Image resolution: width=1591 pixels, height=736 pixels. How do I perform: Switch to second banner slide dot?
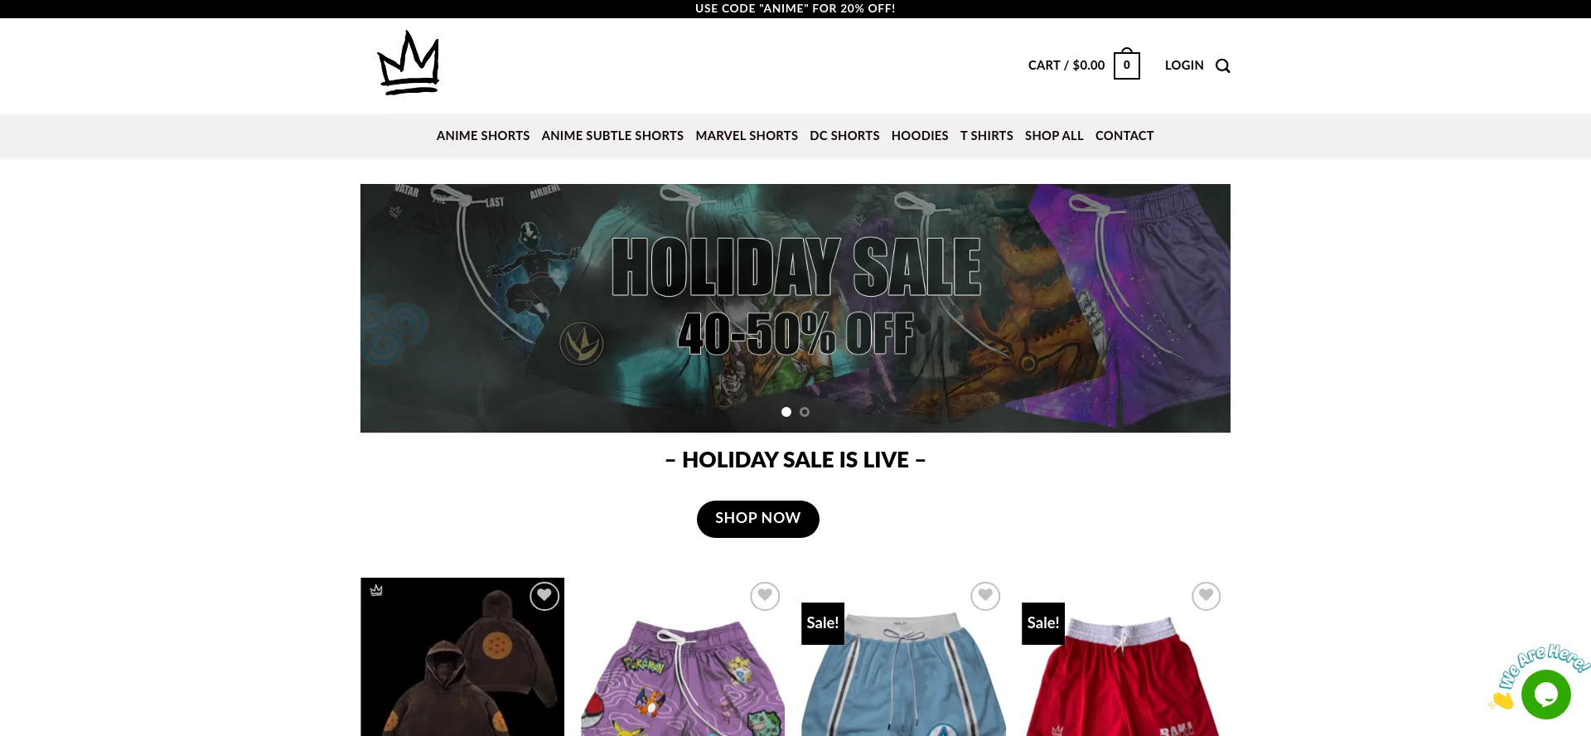pyautogui.click(x=805, y=412)
